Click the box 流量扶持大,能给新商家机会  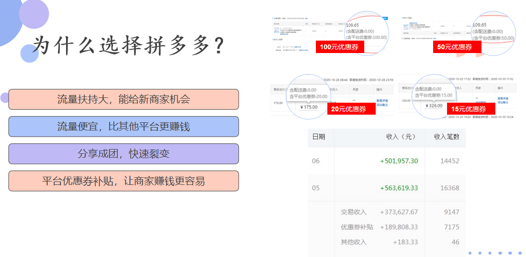(x=123, y=99)
